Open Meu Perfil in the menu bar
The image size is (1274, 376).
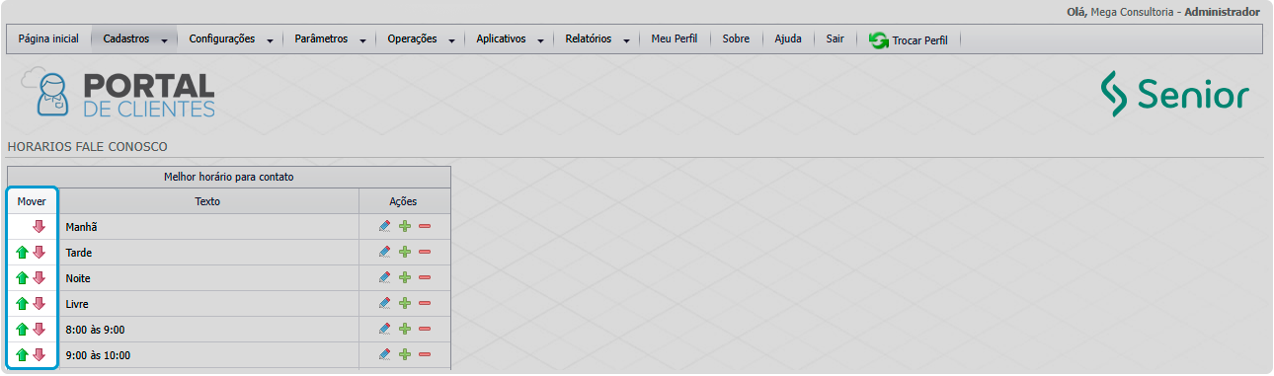675,39
